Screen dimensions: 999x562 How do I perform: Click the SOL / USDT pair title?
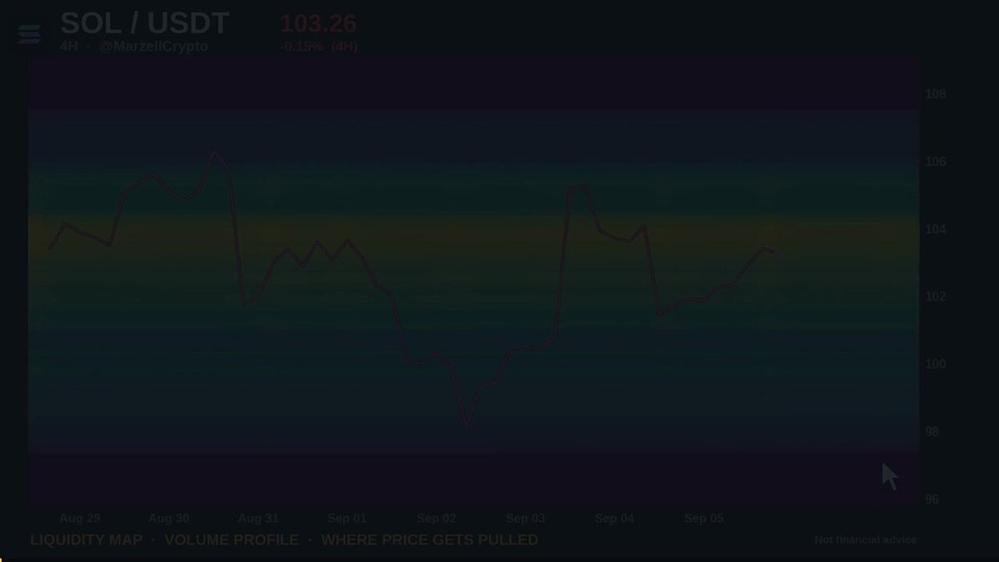145,23
